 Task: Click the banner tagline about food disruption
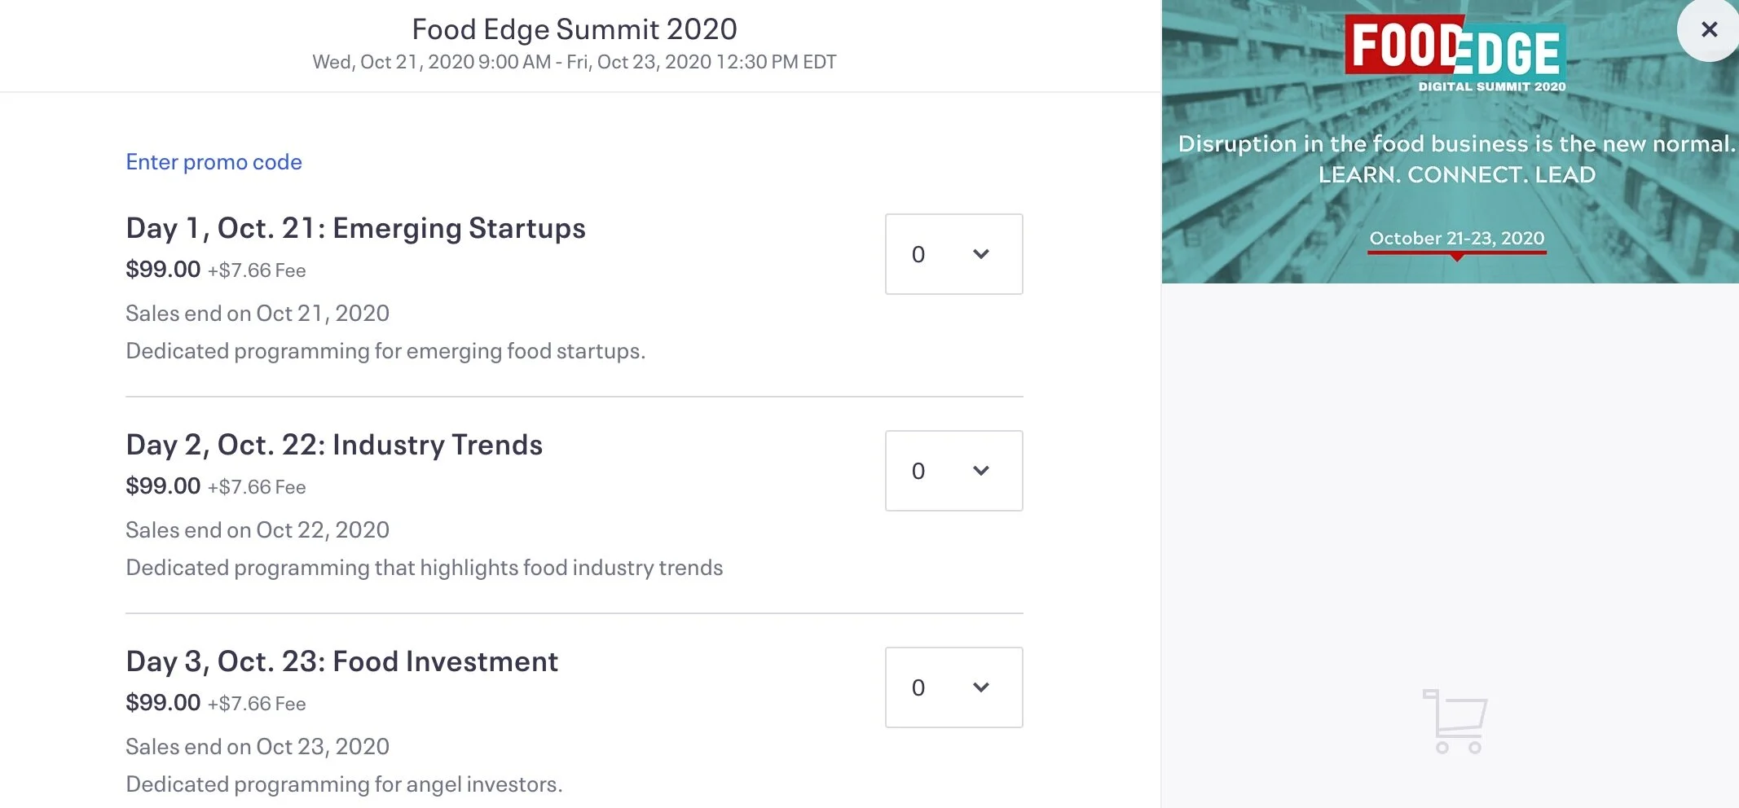(1456, 144)
